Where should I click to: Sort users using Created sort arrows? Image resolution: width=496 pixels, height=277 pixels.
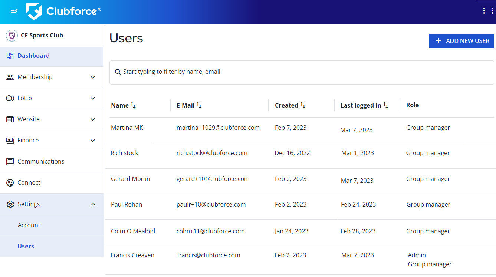[303, 105]
